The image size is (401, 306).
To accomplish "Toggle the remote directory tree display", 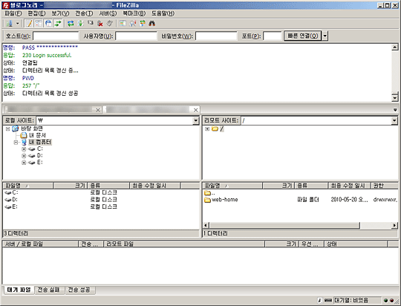I will point(48,24).
